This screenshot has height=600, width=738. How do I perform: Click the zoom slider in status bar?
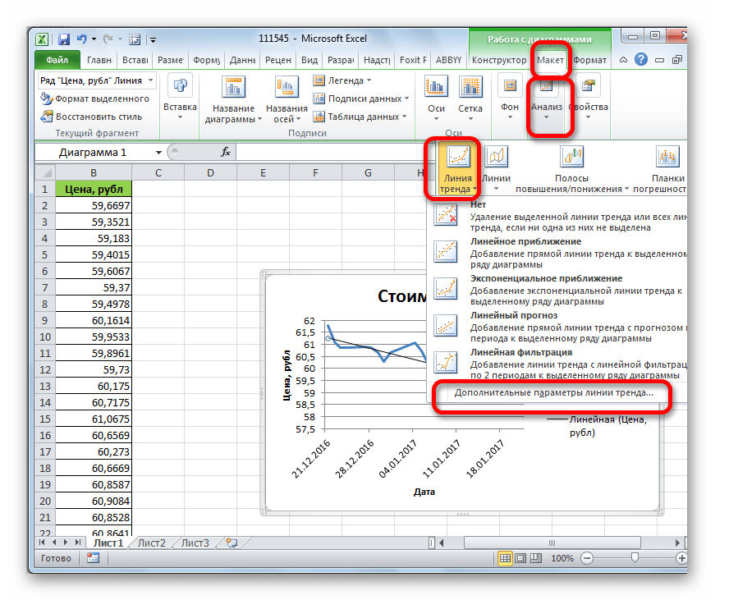pyautogui.click(x=635, y=558)
